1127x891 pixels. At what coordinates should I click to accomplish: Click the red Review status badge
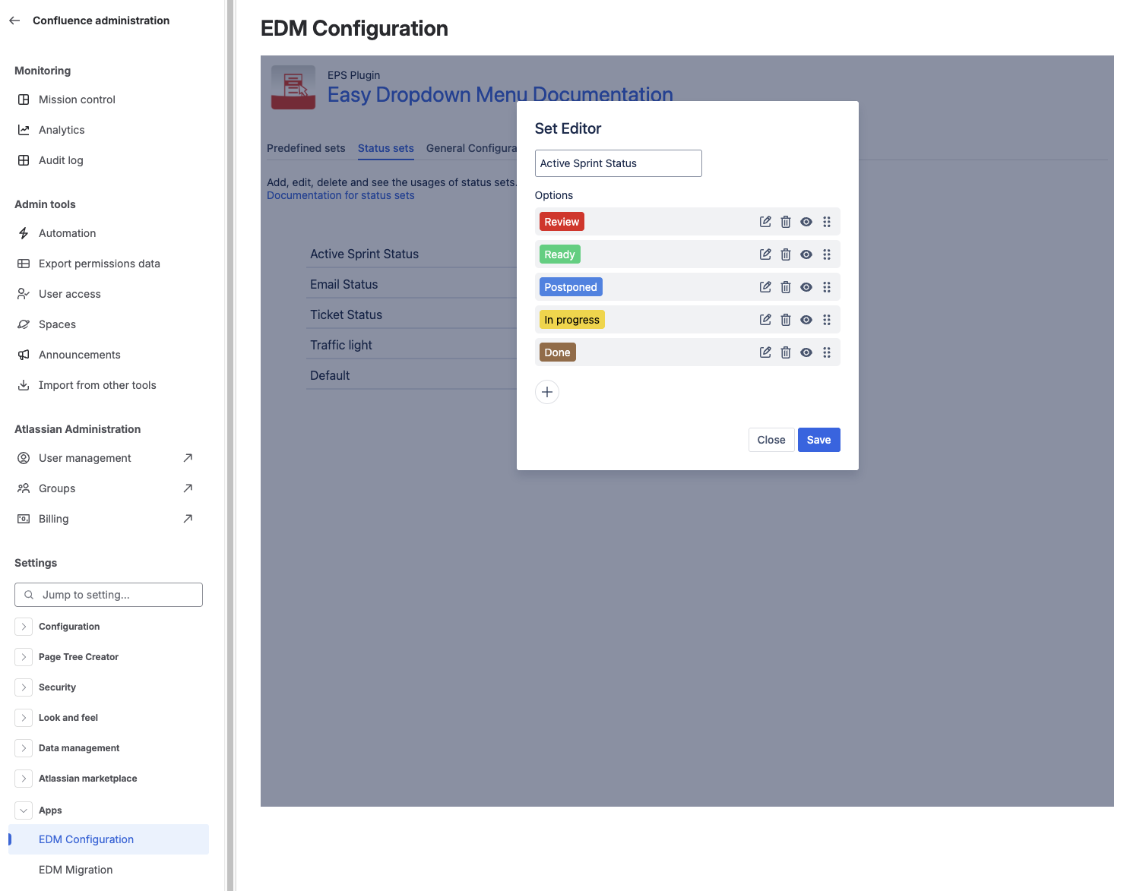click(562, 222)
